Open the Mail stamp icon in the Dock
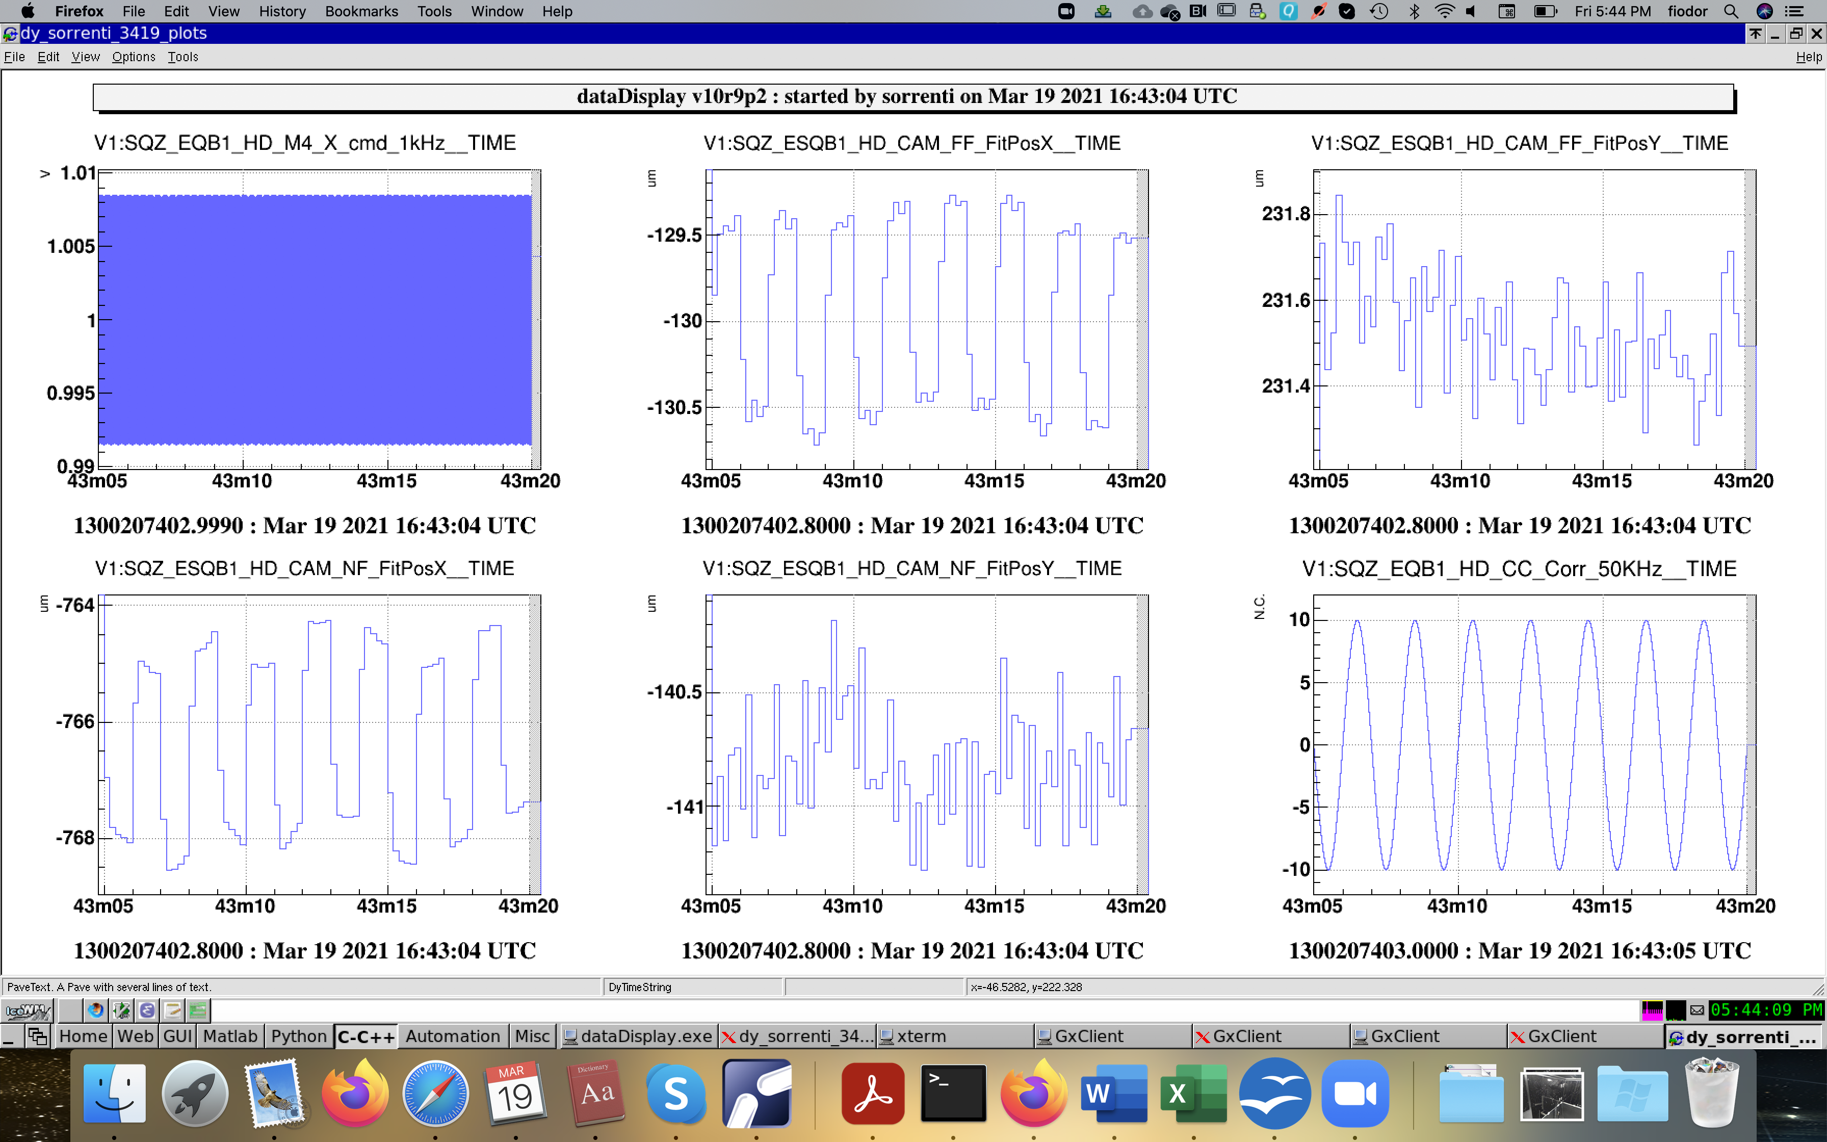Screen dimensions: 1827x1142 (x=275, y=1093)
